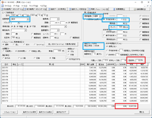
Task: Enable ログを出力する checkbox
Action: click(x=67, y=59)
